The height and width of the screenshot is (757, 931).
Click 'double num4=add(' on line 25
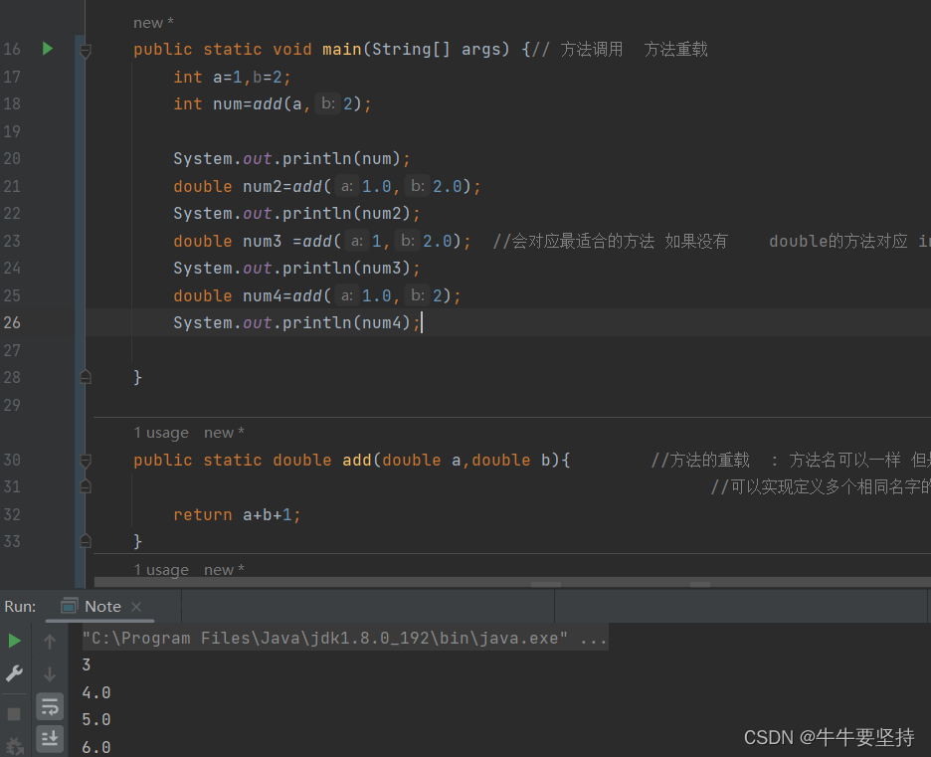(253, 295)
